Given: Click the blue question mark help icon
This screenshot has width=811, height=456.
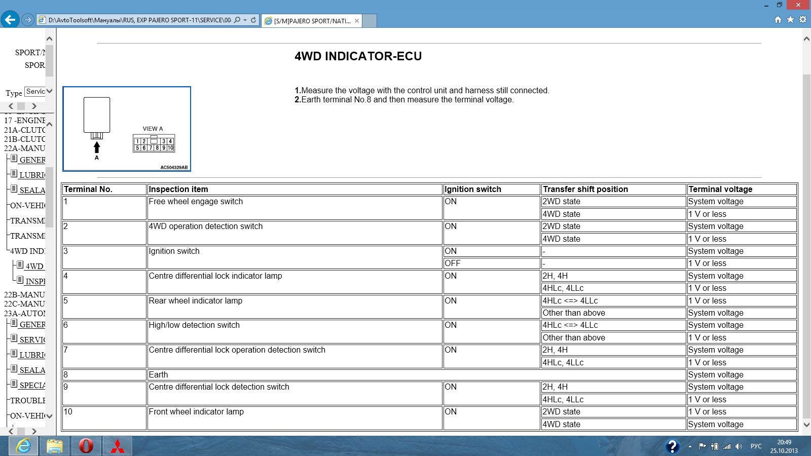Looking at the screenshot, I should [x=672, y=446].
